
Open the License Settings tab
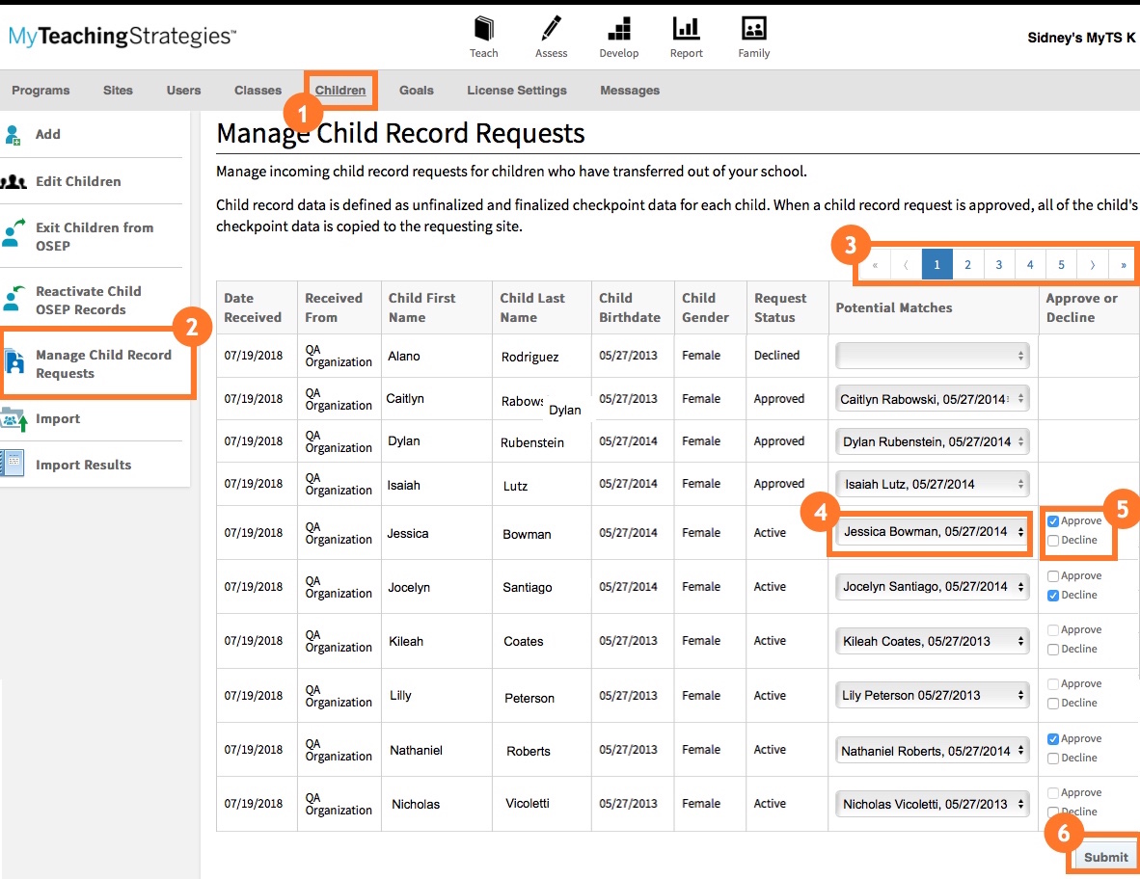coord(516,91)
